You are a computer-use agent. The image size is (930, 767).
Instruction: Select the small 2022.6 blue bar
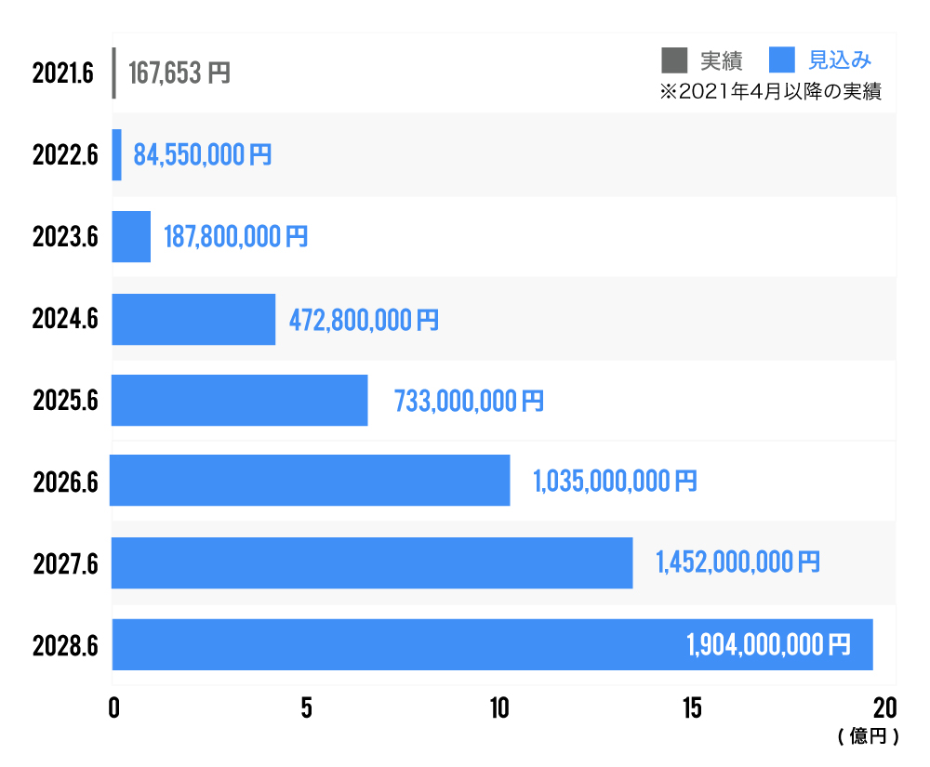117,155
